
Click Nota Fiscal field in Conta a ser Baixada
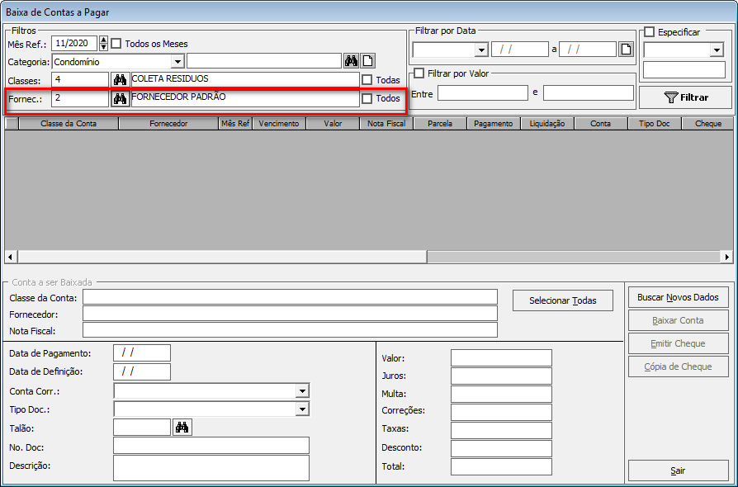pyautogui.click(x=290, y=330)
